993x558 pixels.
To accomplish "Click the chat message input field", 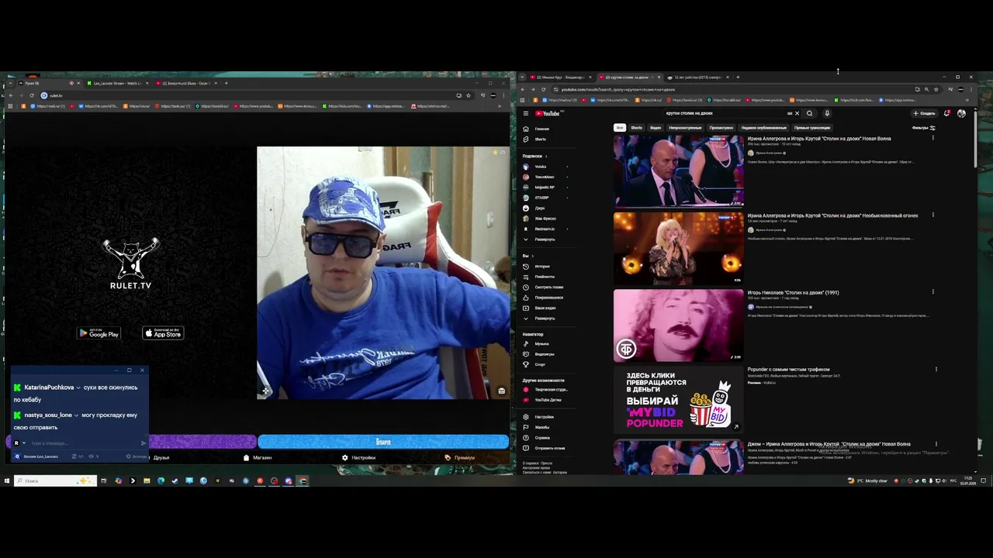I will (x=84, y=443).
